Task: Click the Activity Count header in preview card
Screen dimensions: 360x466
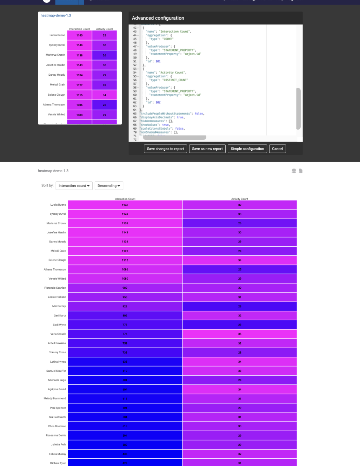Action: click(x=105, y=29)
